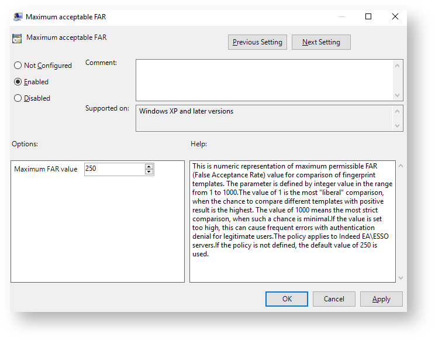Click the Maximum FAR value field
Screen dimensions: 435x340
click(x=114, y=169)
